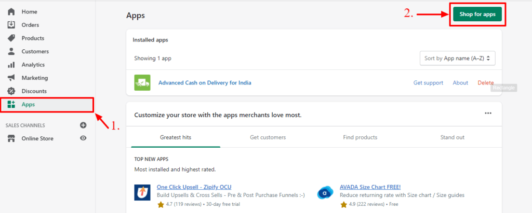This screenshot has height=213, width=532.
Task: Click the Shop for apps button
Action: point(477,15)
